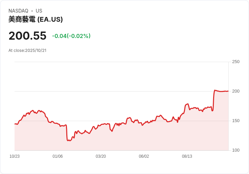
Task: Click the 250 y-axis label
Action: click(236, 62)
